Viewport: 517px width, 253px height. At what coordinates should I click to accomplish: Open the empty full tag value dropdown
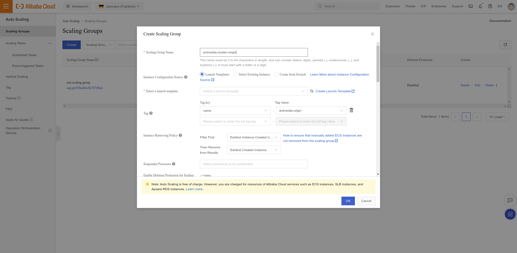pyautogui.click(x=311, y=121)
